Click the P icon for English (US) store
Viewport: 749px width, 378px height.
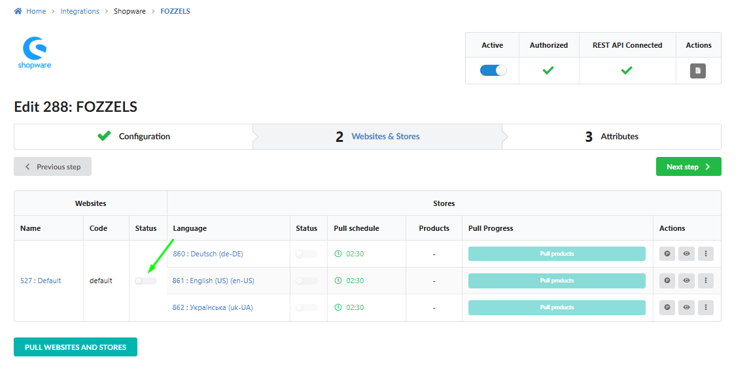[667, 281]
